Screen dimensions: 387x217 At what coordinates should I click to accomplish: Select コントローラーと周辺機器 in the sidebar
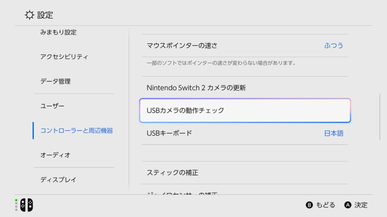[x=76, y=131]
